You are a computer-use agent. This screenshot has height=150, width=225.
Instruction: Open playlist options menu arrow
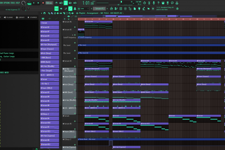[x=41, y=13]
